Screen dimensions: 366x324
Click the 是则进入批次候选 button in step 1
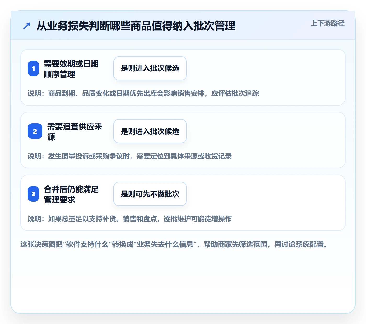[x=150, y=68]
